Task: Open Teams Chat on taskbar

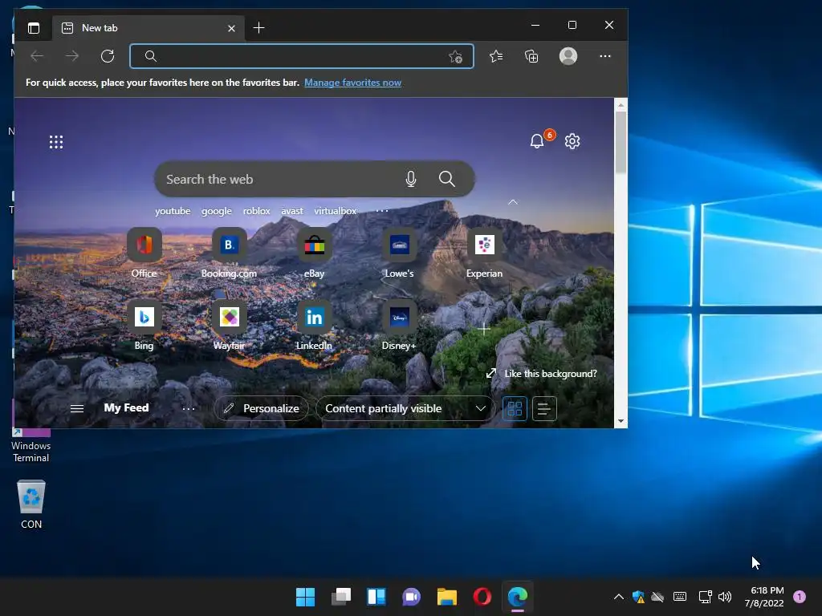Action: coord(412,597)
